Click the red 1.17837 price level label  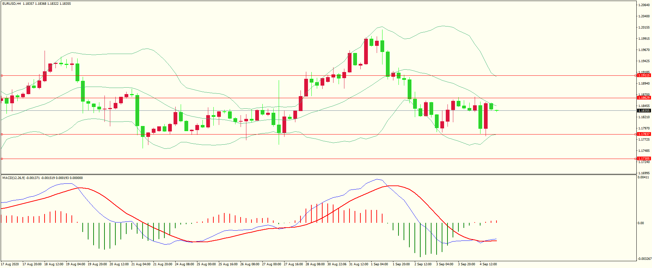coord(644,134)
